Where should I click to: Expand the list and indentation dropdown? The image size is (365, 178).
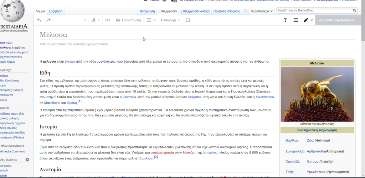click(151, 20)
